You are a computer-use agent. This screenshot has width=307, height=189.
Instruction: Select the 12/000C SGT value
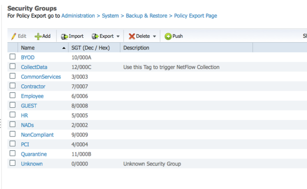[81, 67]
